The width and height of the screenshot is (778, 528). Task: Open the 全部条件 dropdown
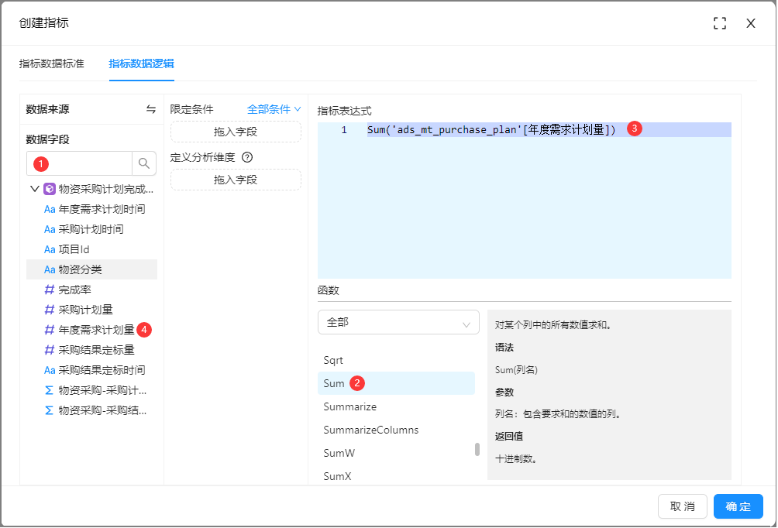(274, 109)
